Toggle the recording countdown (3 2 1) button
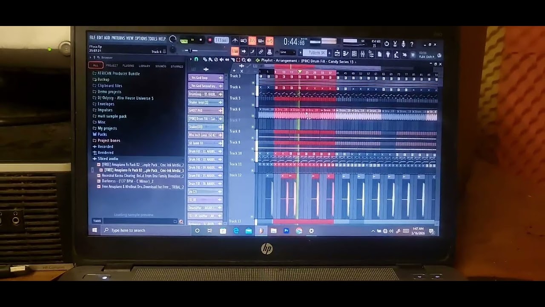Image resolution: width=545 pixels, height=307 pixels. click(x=252, y=41)
